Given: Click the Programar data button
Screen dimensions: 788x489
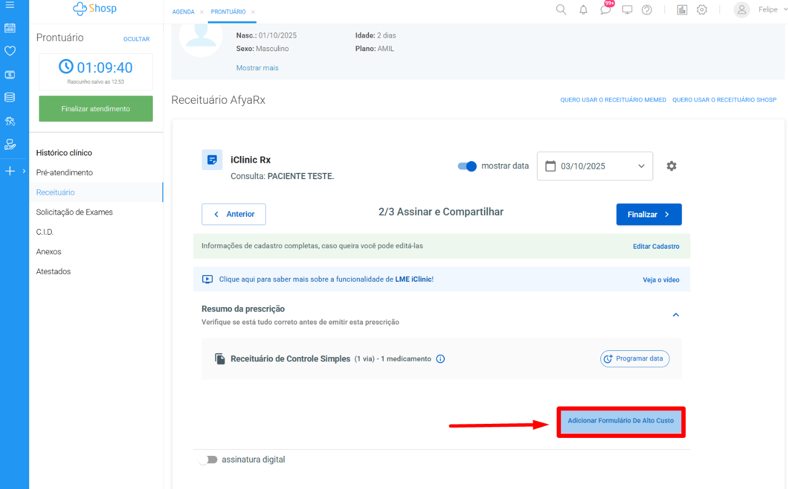Looking at the screenshot, I should point(635,359).
